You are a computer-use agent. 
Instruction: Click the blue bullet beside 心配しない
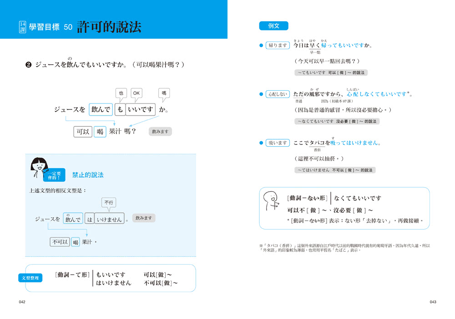pyautogui.click(x=261, y=94)
